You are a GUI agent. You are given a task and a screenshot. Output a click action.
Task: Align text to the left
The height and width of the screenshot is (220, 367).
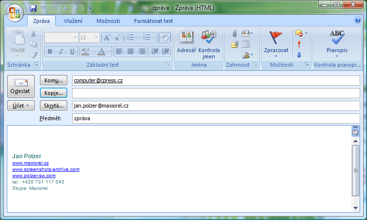(x=119, y=52)
